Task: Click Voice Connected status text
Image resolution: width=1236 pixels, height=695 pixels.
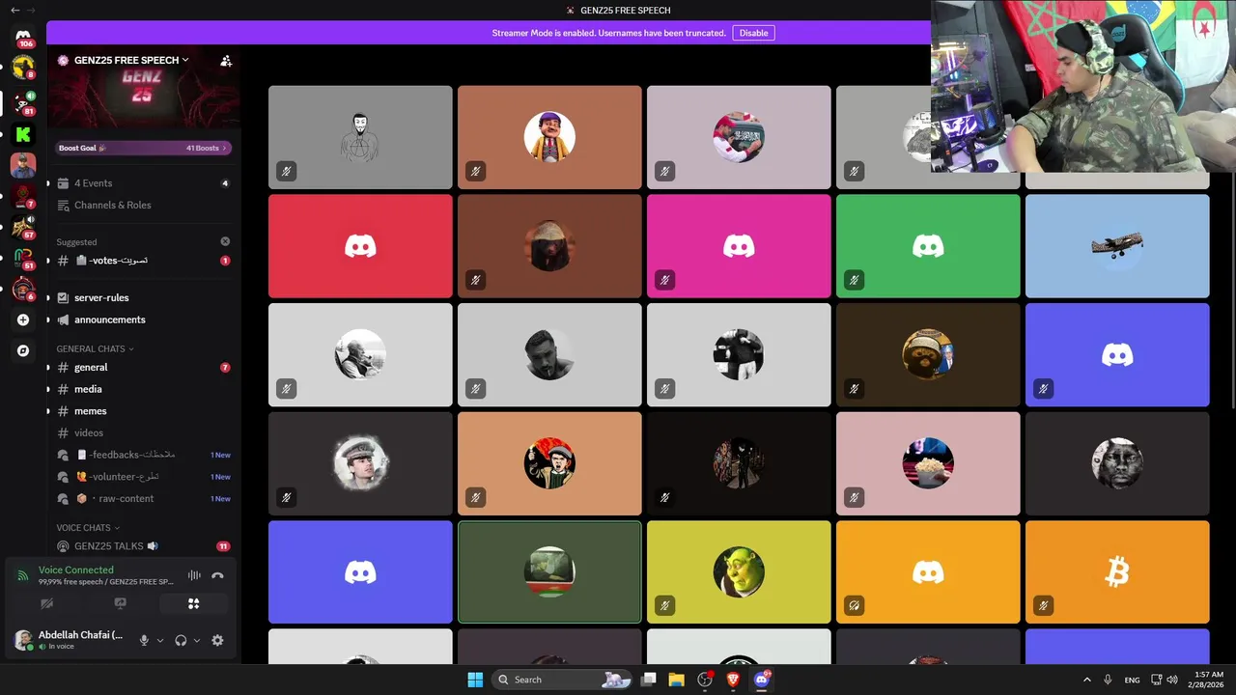Action: (x=76, y=570)
